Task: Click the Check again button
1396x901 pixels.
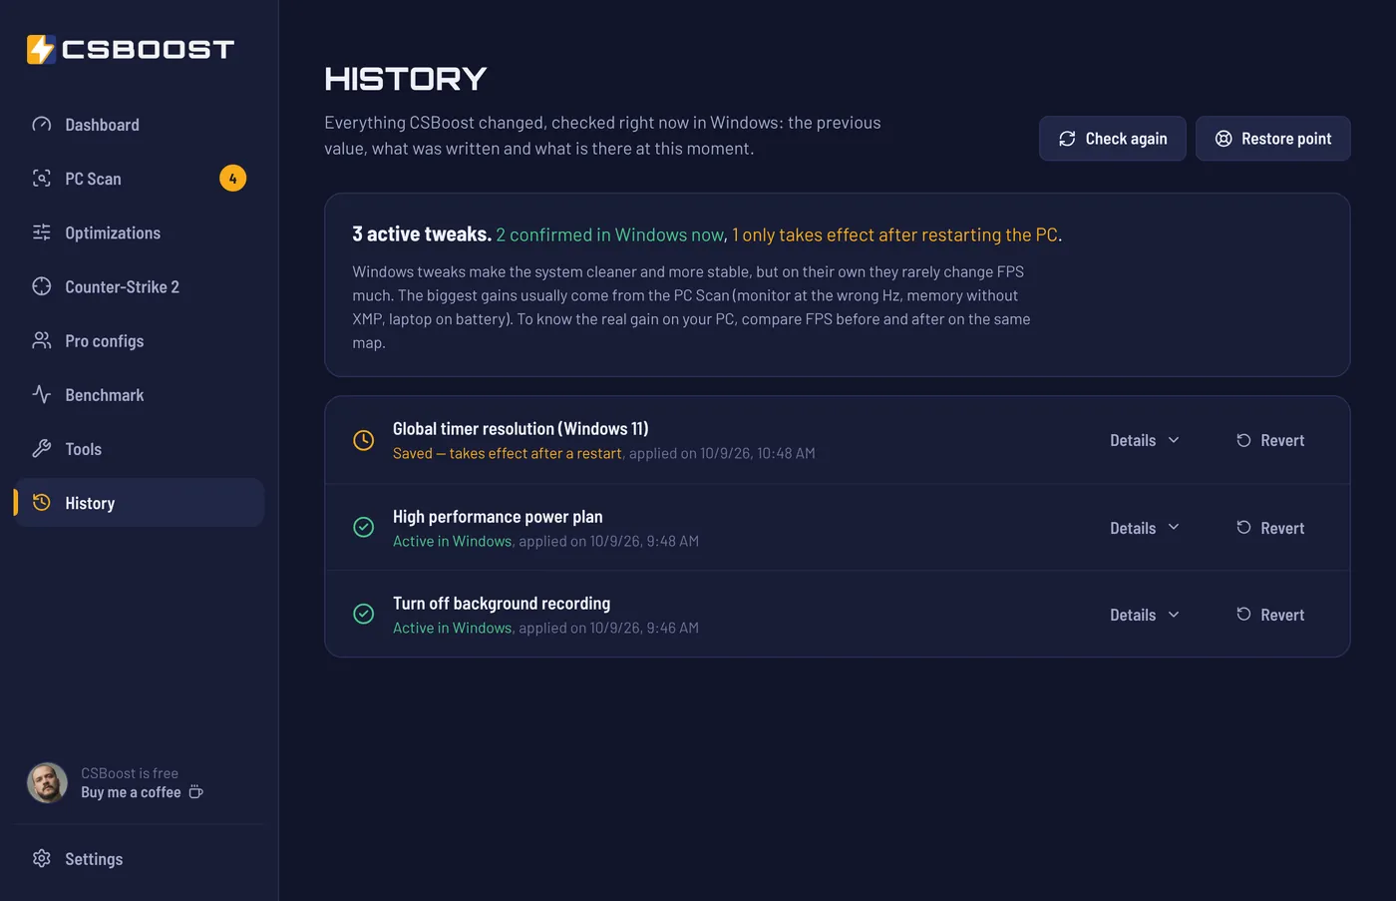Action: (x=1113, y=139)
